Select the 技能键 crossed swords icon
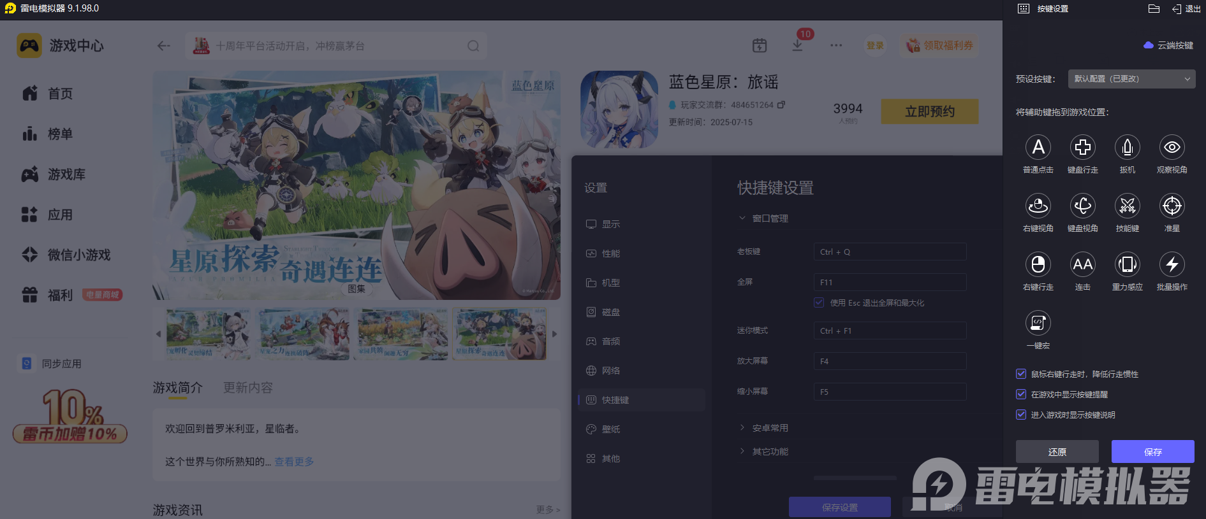The image size is (1206, 519). coord(1128,206)
